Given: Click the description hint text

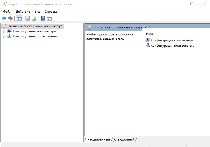Looking at the screenshot, I should [110, 36].
